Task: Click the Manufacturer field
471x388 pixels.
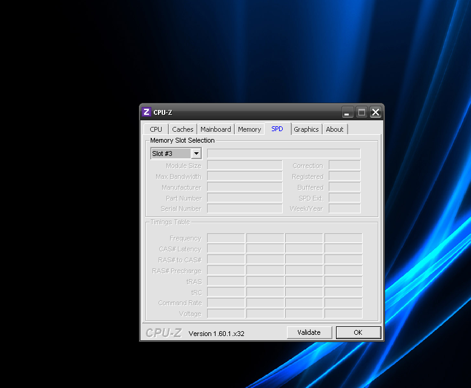Action: pos(245,187)
